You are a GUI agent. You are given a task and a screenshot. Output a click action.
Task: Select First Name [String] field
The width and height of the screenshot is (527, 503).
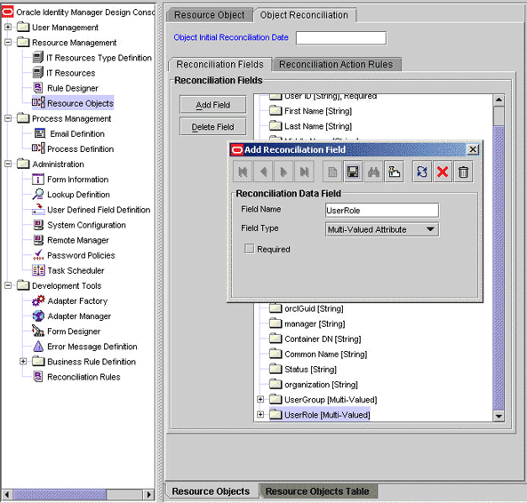tap(318, 111)
